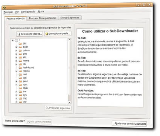This screenshot has height=136, width=160.
Task: Click the SubDownloader app icon in title bar
Action: (5, 8)
